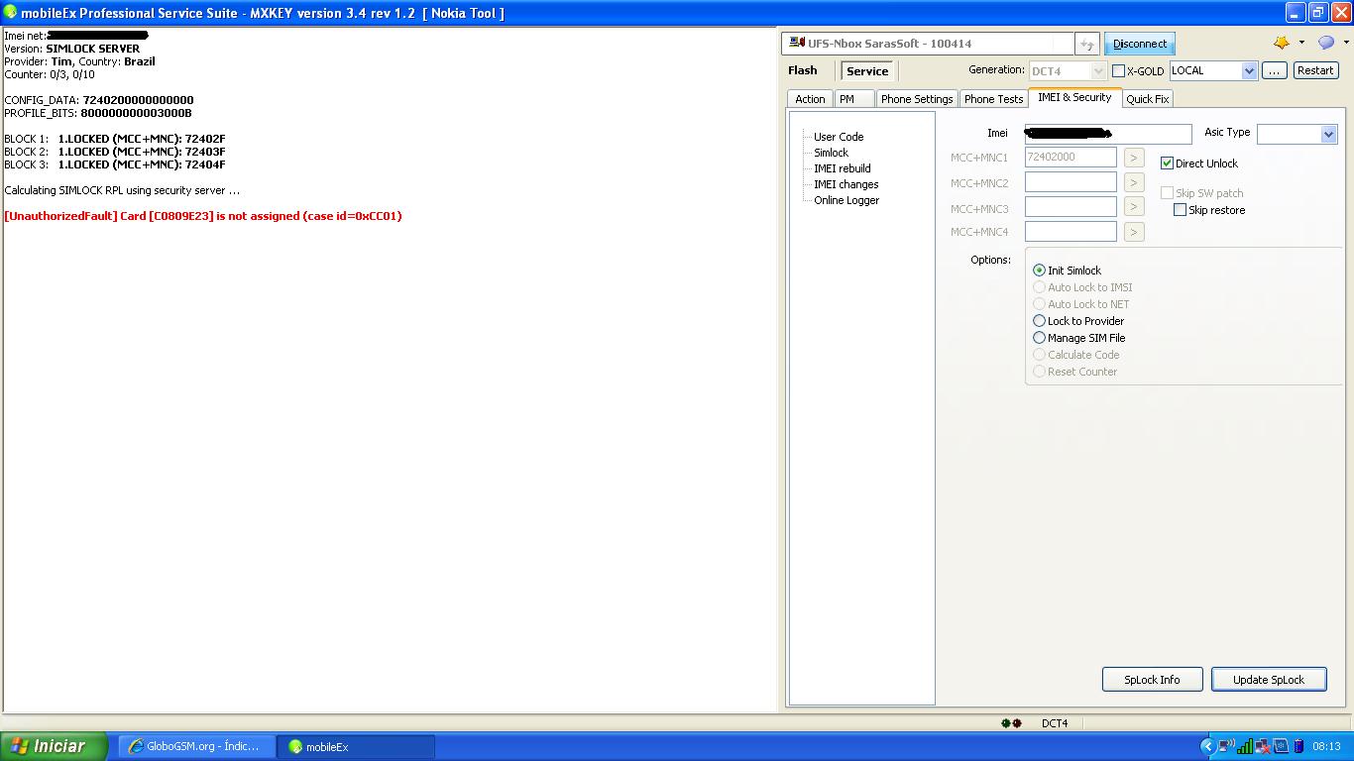Select the IMEI & Security tab
1354x761 pixels.
tap(1074, 97)
